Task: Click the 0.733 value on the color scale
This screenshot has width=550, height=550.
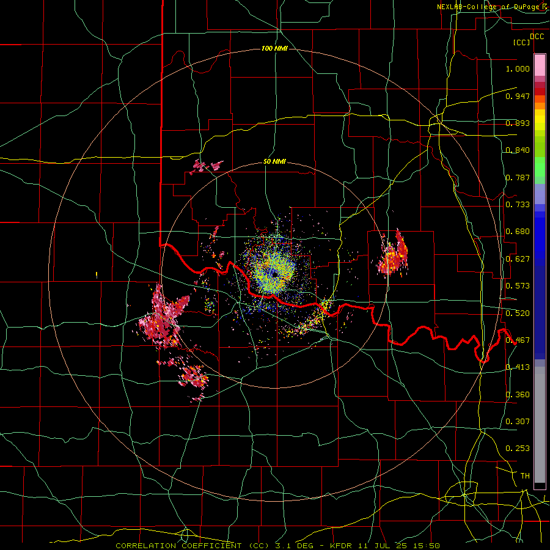Action: pos(518,205)
